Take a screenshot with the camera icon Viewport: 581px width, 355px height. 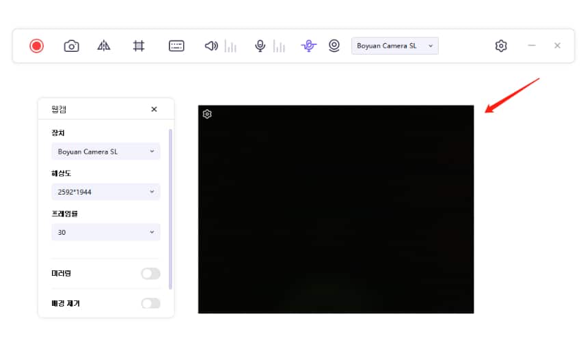click(71, 46)
